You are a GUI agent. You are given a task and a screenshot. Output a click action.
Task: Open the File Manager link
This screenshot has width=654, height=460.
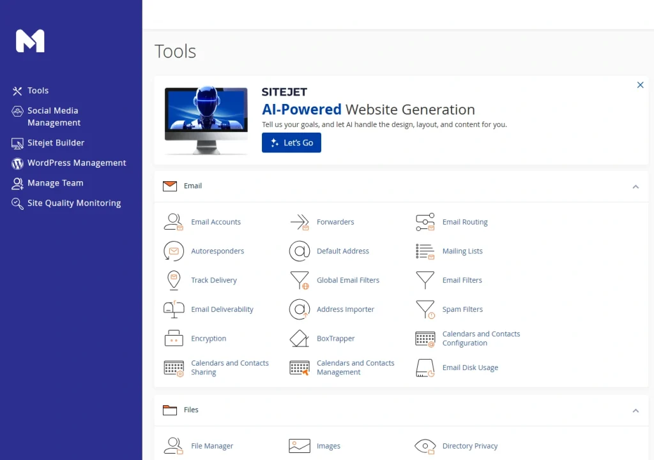[212, 446]
